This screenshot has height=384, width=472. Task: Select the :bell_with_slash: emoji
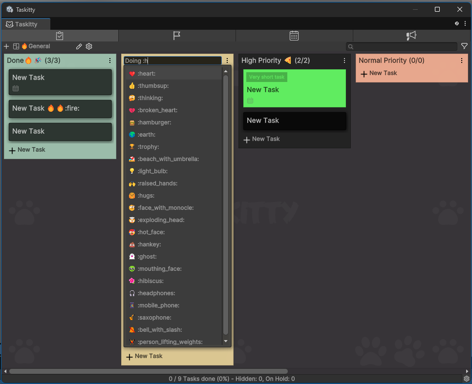173,330
